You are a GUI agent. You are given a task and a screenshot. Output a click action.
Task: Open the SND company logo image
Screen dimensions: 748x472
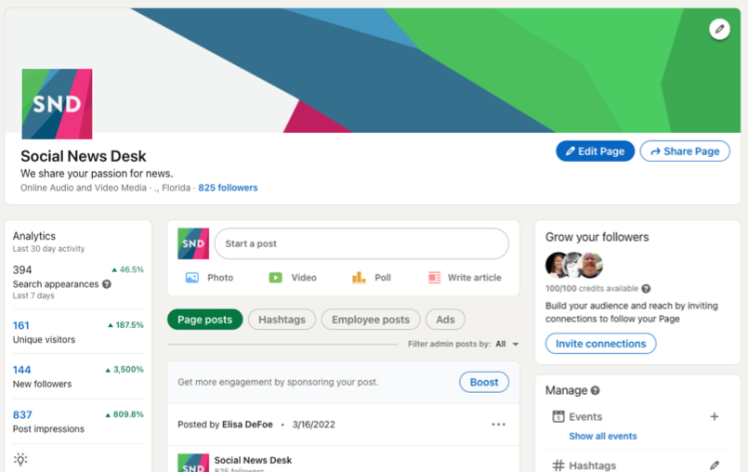point(58,104)
